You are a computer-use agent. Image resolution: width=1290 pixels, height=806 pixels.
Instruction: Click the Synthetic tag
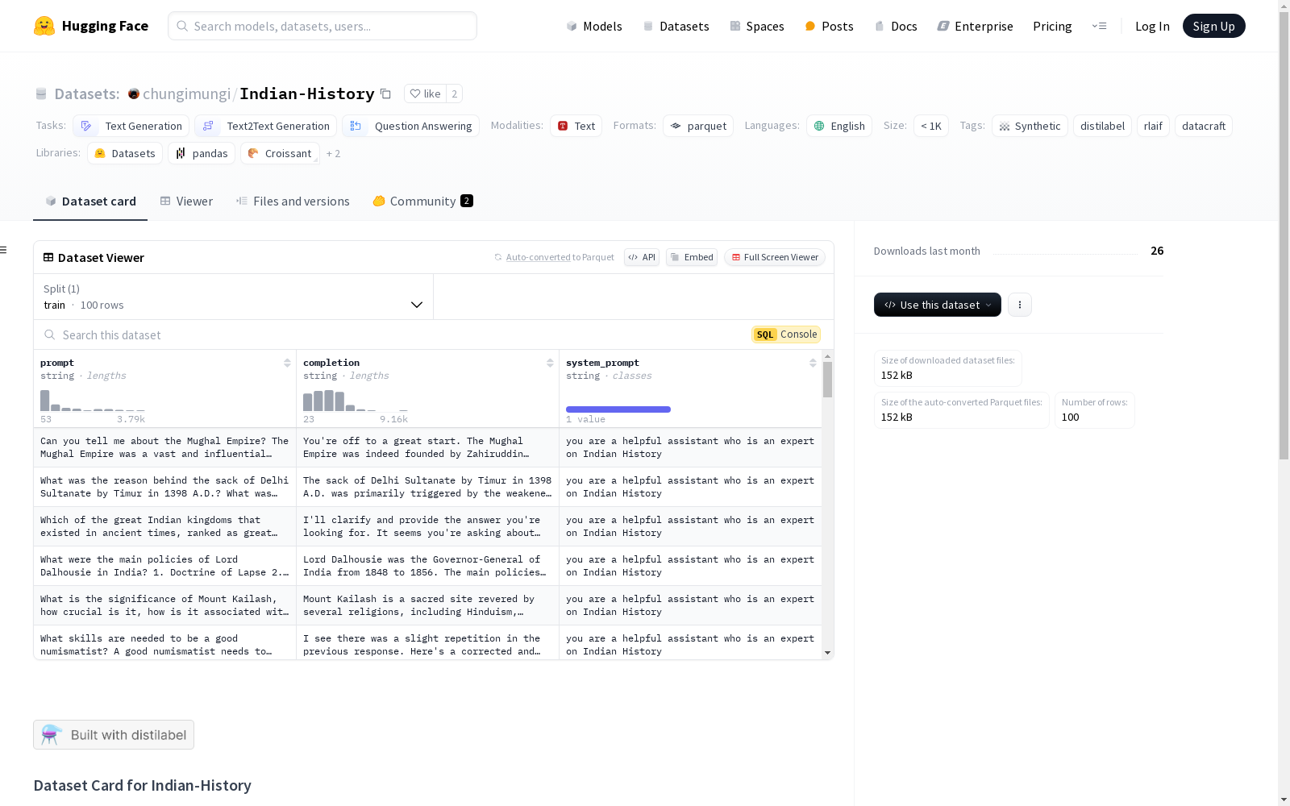[1030, 126]
